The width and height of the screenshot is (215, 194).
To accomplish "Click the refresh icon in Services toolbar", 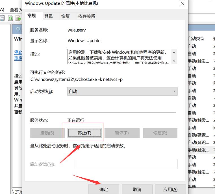I will tap(10, 18).
